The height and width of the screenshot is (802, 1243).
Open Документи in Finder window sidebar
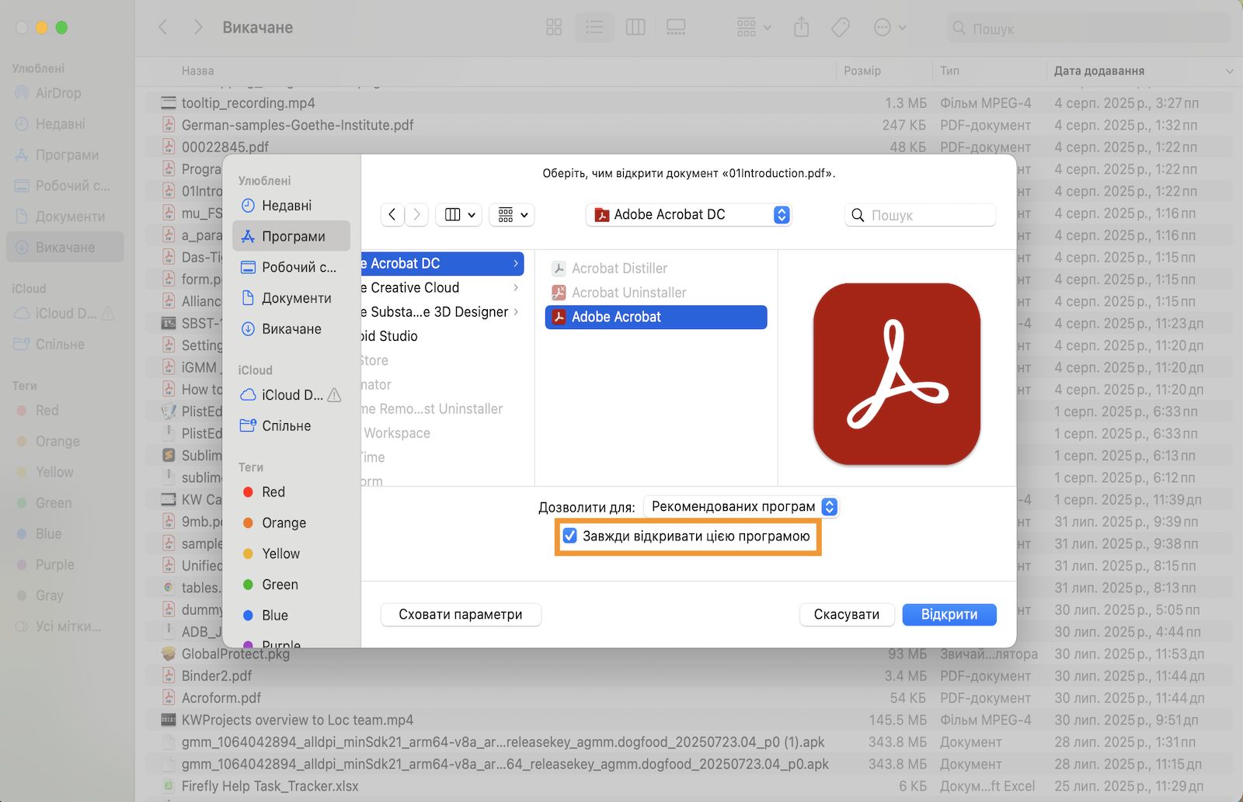pos(65,217)
